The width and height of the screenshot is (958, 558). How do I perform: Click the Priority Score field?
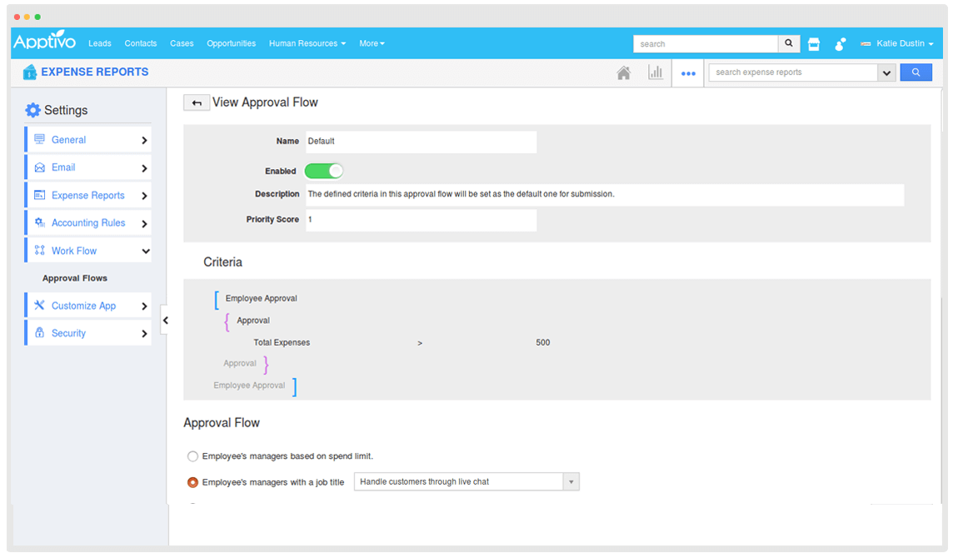pos(421,220)
